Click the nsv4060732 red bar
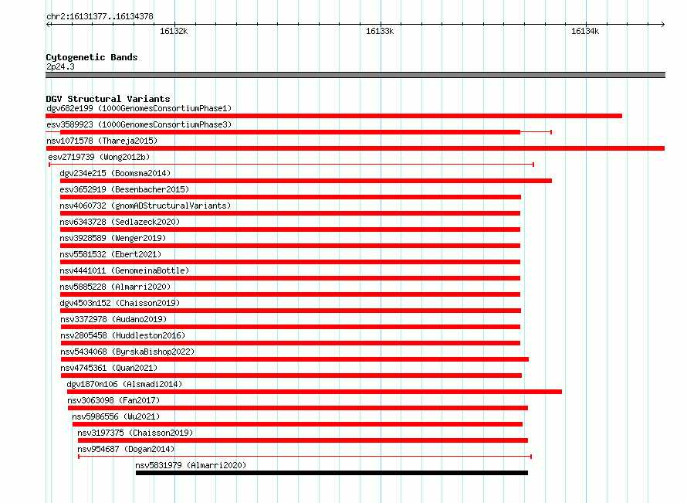 pyautogui.click(x=290, y=213)
